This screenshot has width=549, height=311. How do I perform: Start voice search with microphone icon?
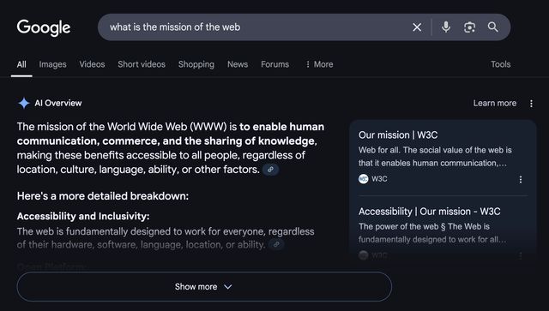(x=446, y=27)
